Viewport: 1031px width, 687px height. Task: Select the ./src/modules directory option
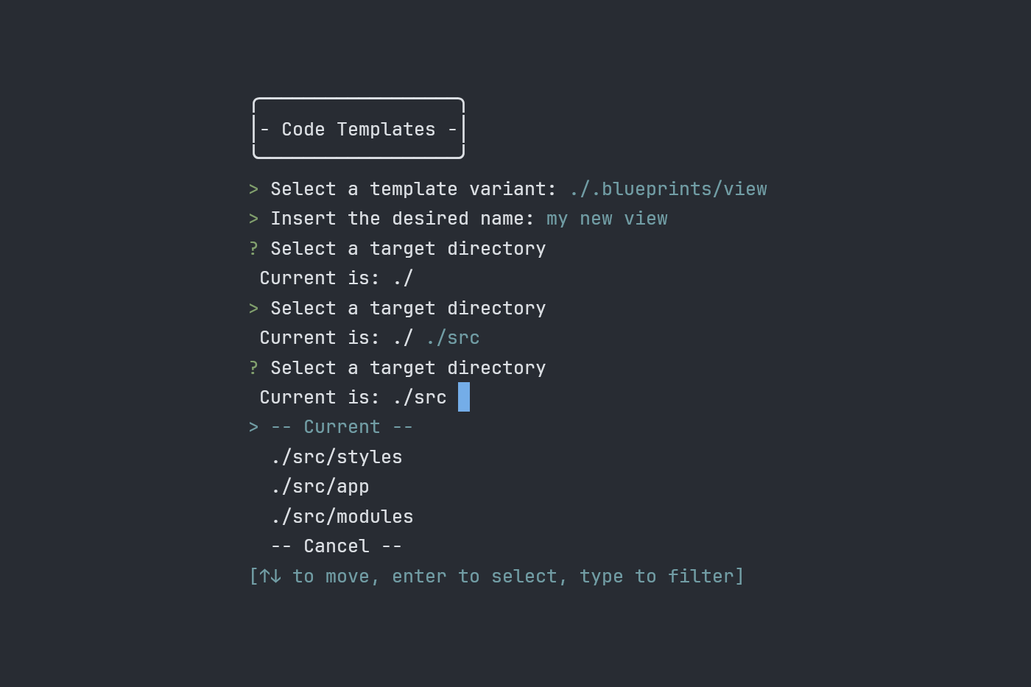(342, 517)
